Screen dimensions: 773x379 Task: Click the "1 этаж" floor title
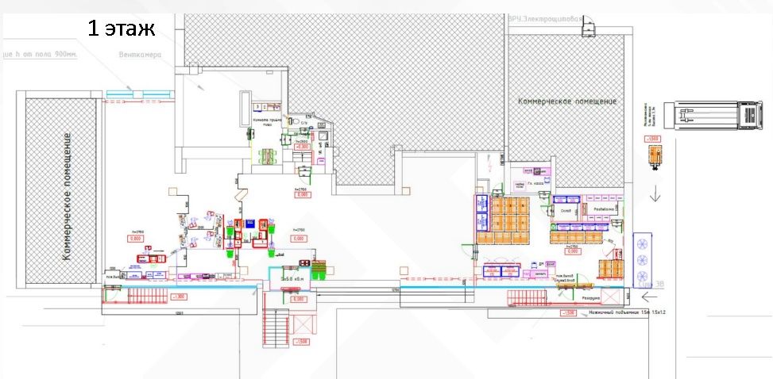[121, 29]
